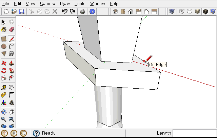Select the Circle tool
This screenshot has height=138, width=217.
point(4,46)
